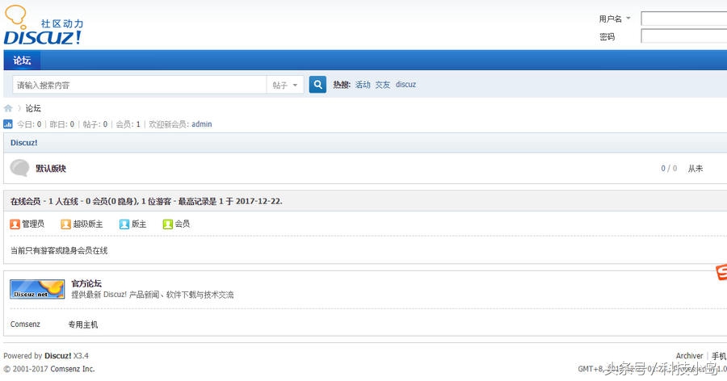
Task: Click the 论坛 breadcrumb item
Action: coord(33,108)
